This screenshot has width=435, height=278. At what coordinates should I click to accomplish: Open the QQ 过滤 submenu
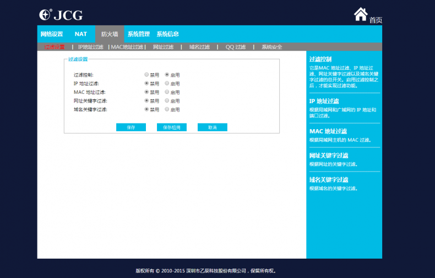click(x=236, y=47)
